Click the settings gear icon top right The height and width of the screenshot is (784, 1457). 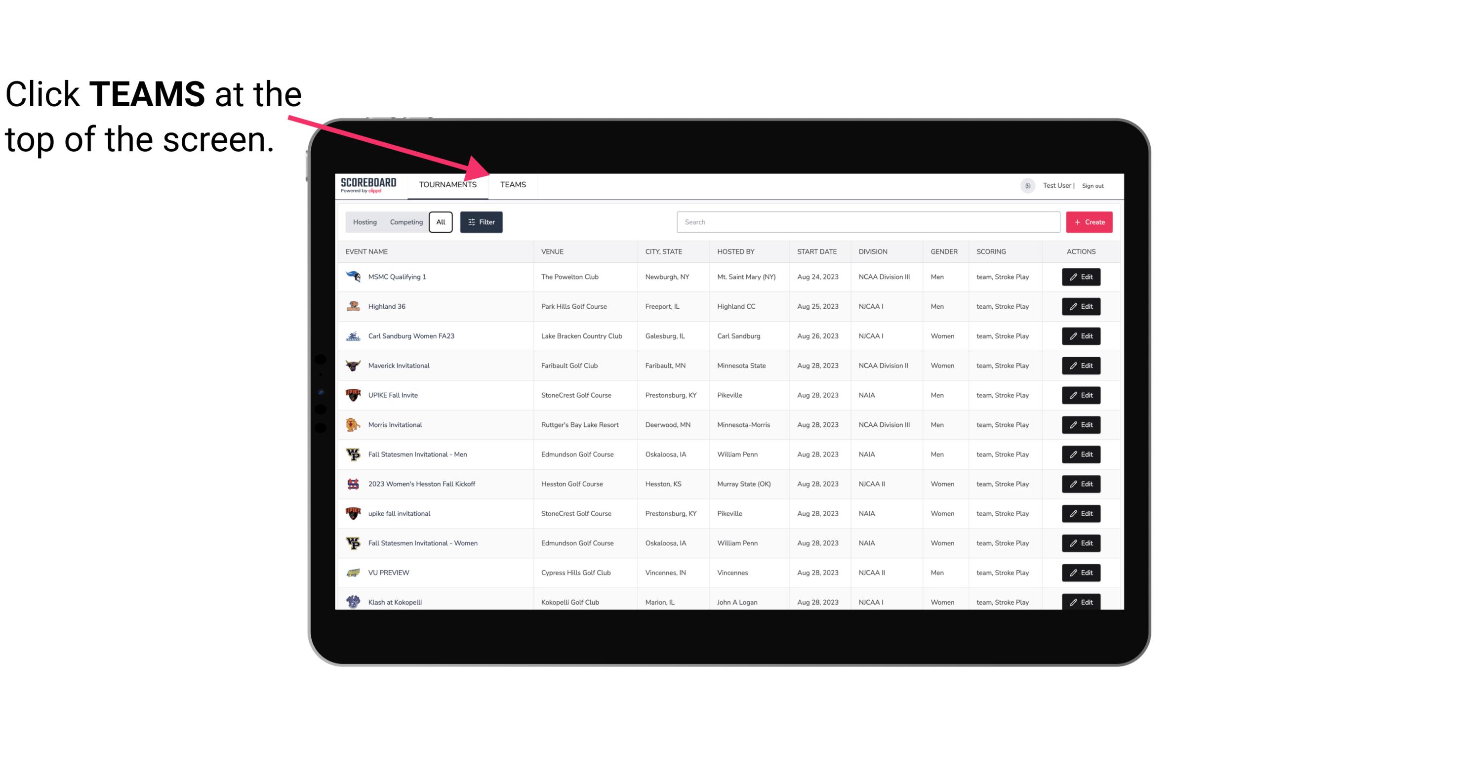pyautogui.click(x=1027, y=185)
